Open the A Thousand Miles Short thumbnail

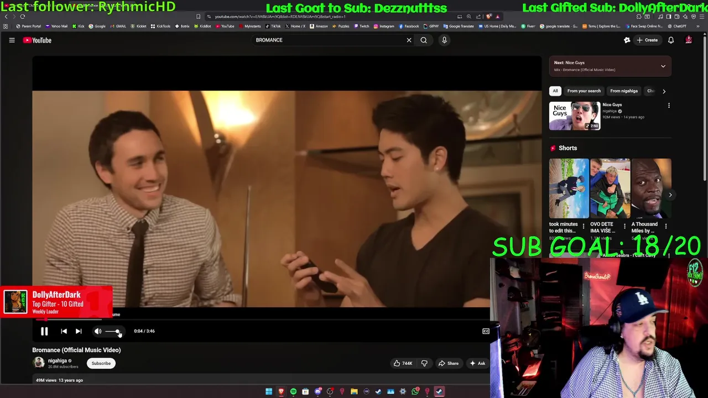tap(651, 188)
